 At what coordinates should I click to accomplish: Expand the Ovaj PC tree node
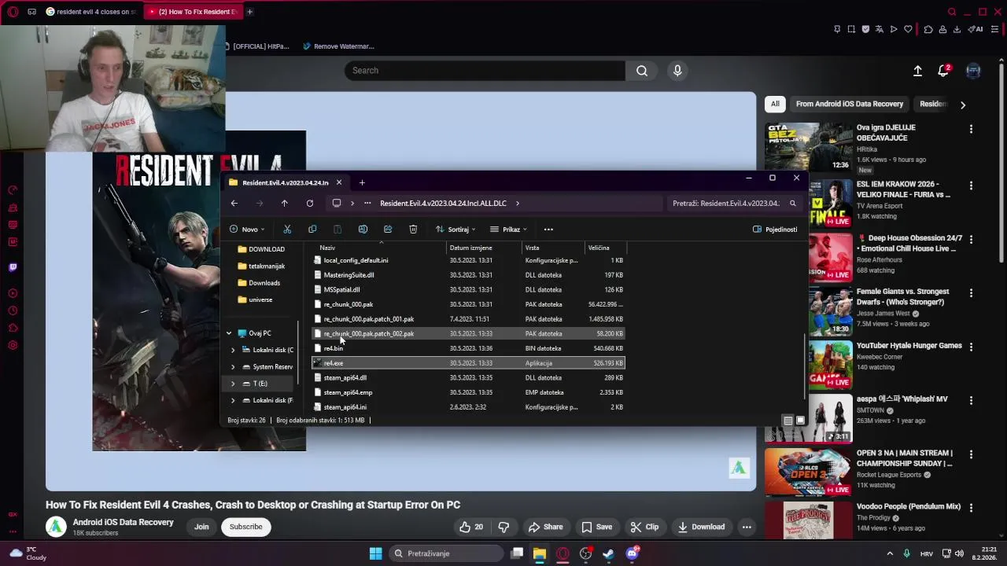[x=229, y=333]
